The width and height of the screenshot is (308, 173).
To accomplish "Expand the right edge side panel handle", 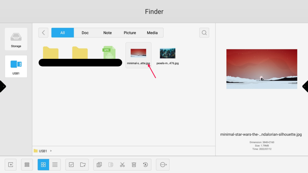I will (x=305, y=86).
